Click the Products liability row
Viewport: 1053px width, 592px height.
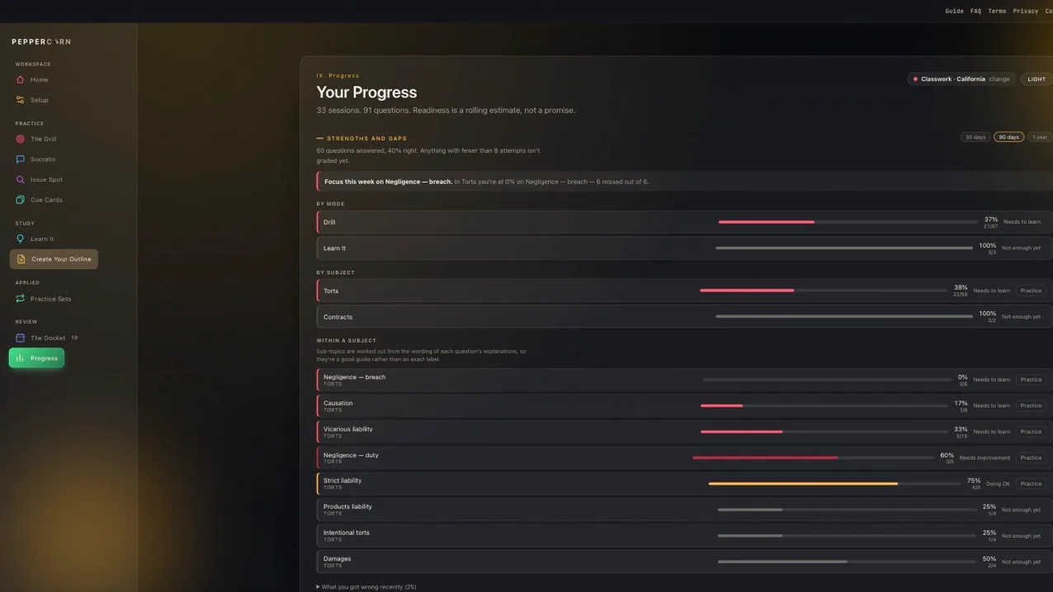click(x=684, y=509)
